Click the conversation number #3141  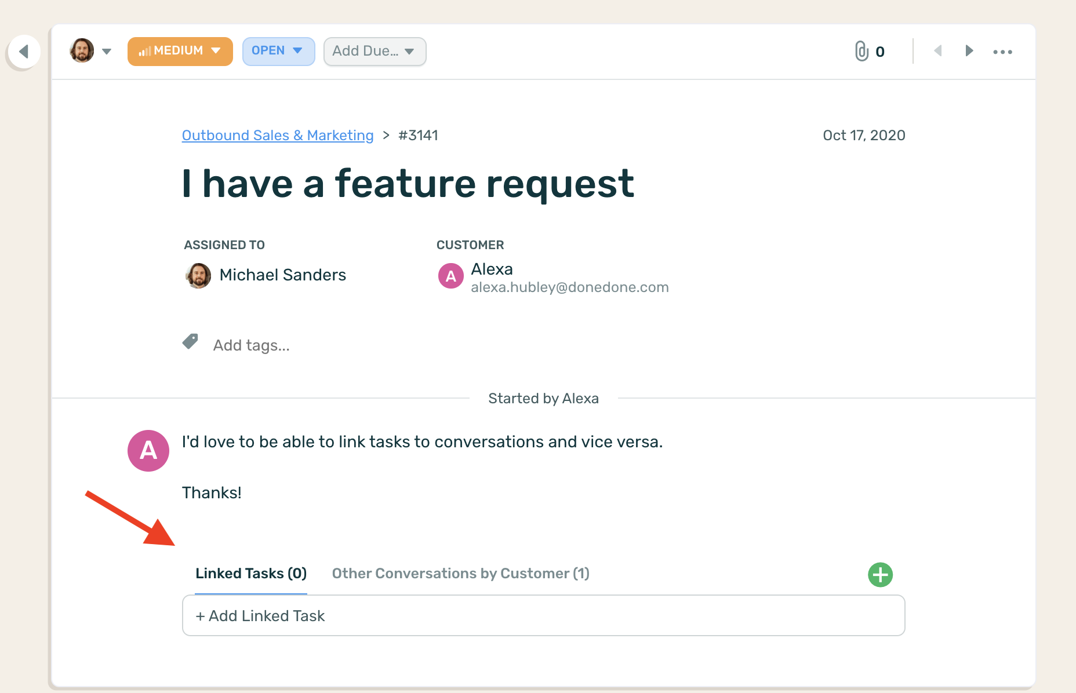click(x=418, y=135)
